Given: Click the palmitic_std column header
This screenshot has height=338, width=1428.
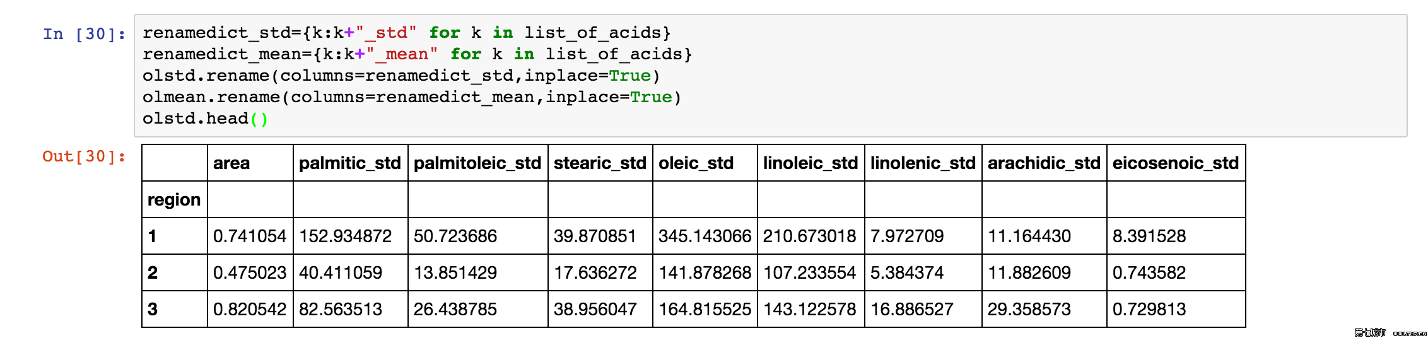Looking at the screenshot, I should 350,163.
